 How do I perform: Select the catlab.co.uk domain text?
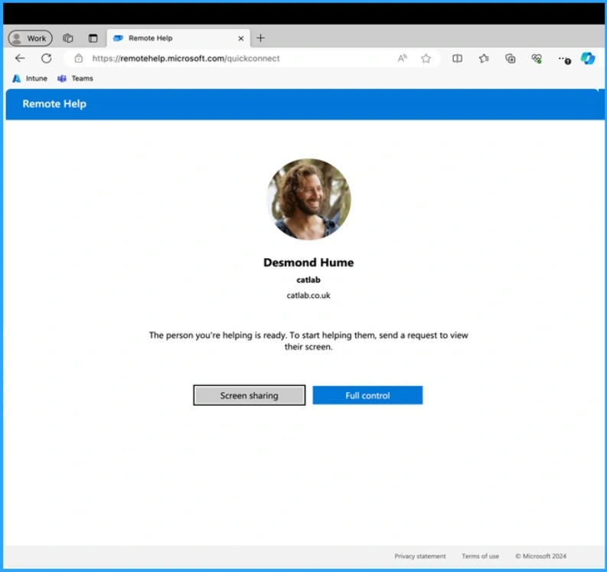coord(308,295)
